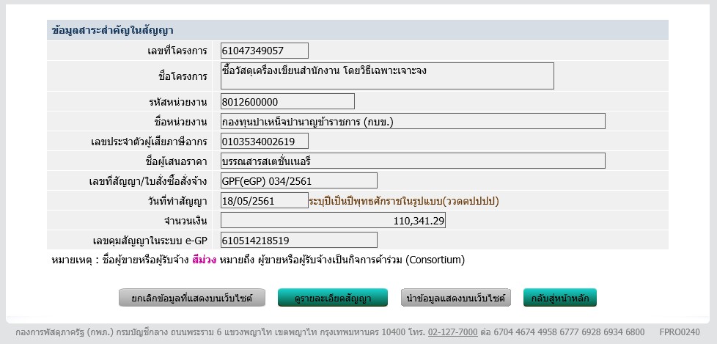Image resolution: width=717 pixels, height=344 pixels.
Task: Click the ข้อมูลสาระสำคัญในสัญญา section header
Action: click(x=112, y=30)
